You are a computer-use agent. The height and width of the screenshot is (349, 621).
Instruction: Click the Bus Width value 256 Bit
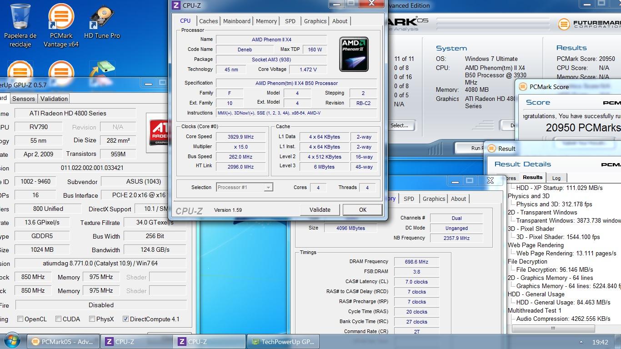(x=155, y=236)
